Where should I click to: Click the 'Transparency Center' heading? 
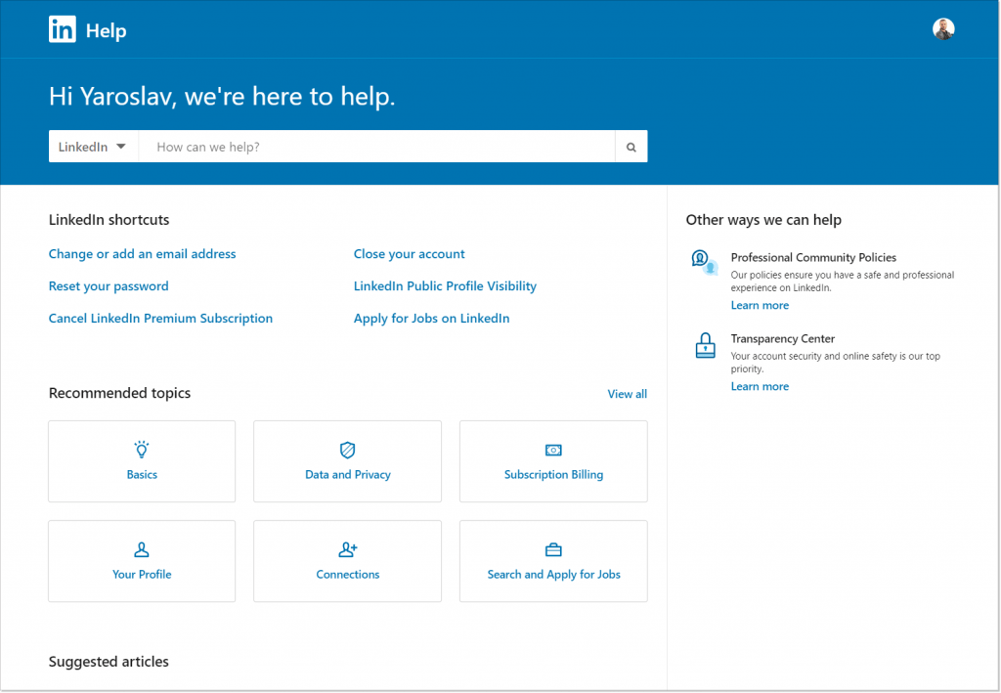point(783,338)
